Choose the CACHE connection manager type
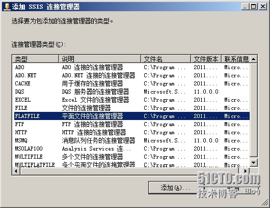Viewport: 270px width, 208px height. [x=132, y=83]
